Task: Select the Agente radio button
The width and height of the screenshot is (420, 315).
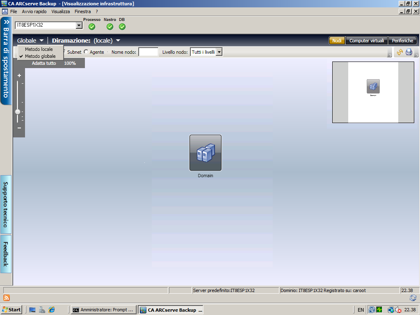Action: click(x=86, y=52)
